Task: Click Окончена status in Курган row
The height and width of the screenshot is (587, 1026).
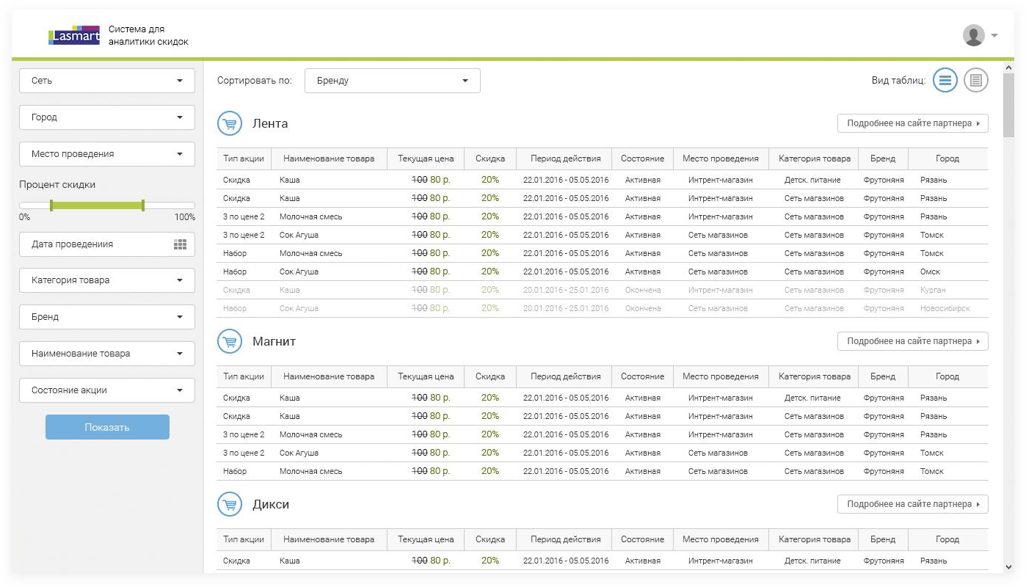Action: click(x=643, y=290)
